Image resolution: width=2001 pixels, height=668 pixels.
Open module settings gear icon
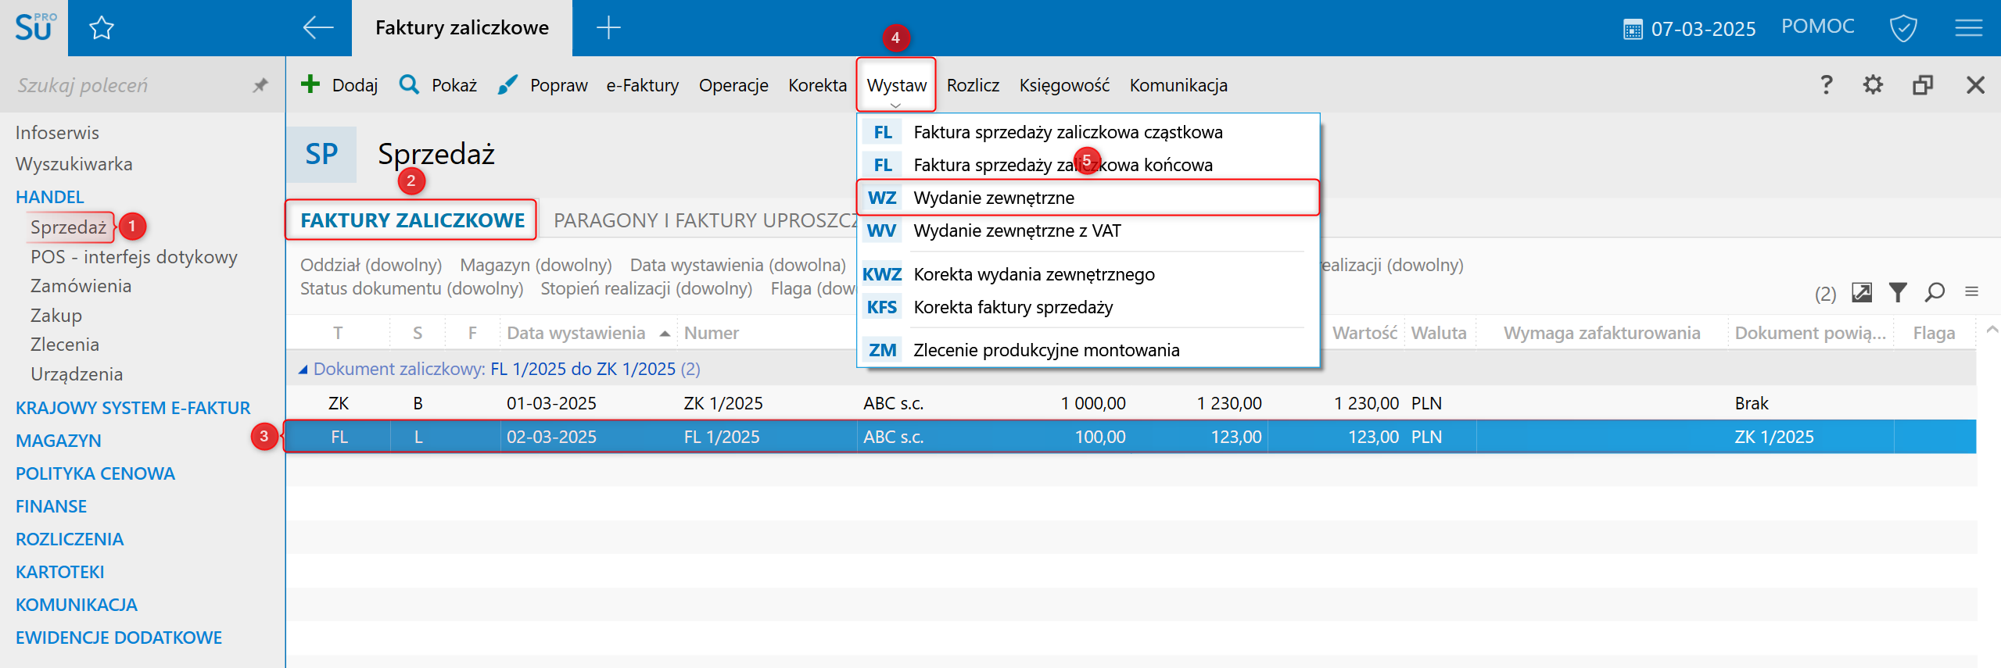[x=1873, y=84]
